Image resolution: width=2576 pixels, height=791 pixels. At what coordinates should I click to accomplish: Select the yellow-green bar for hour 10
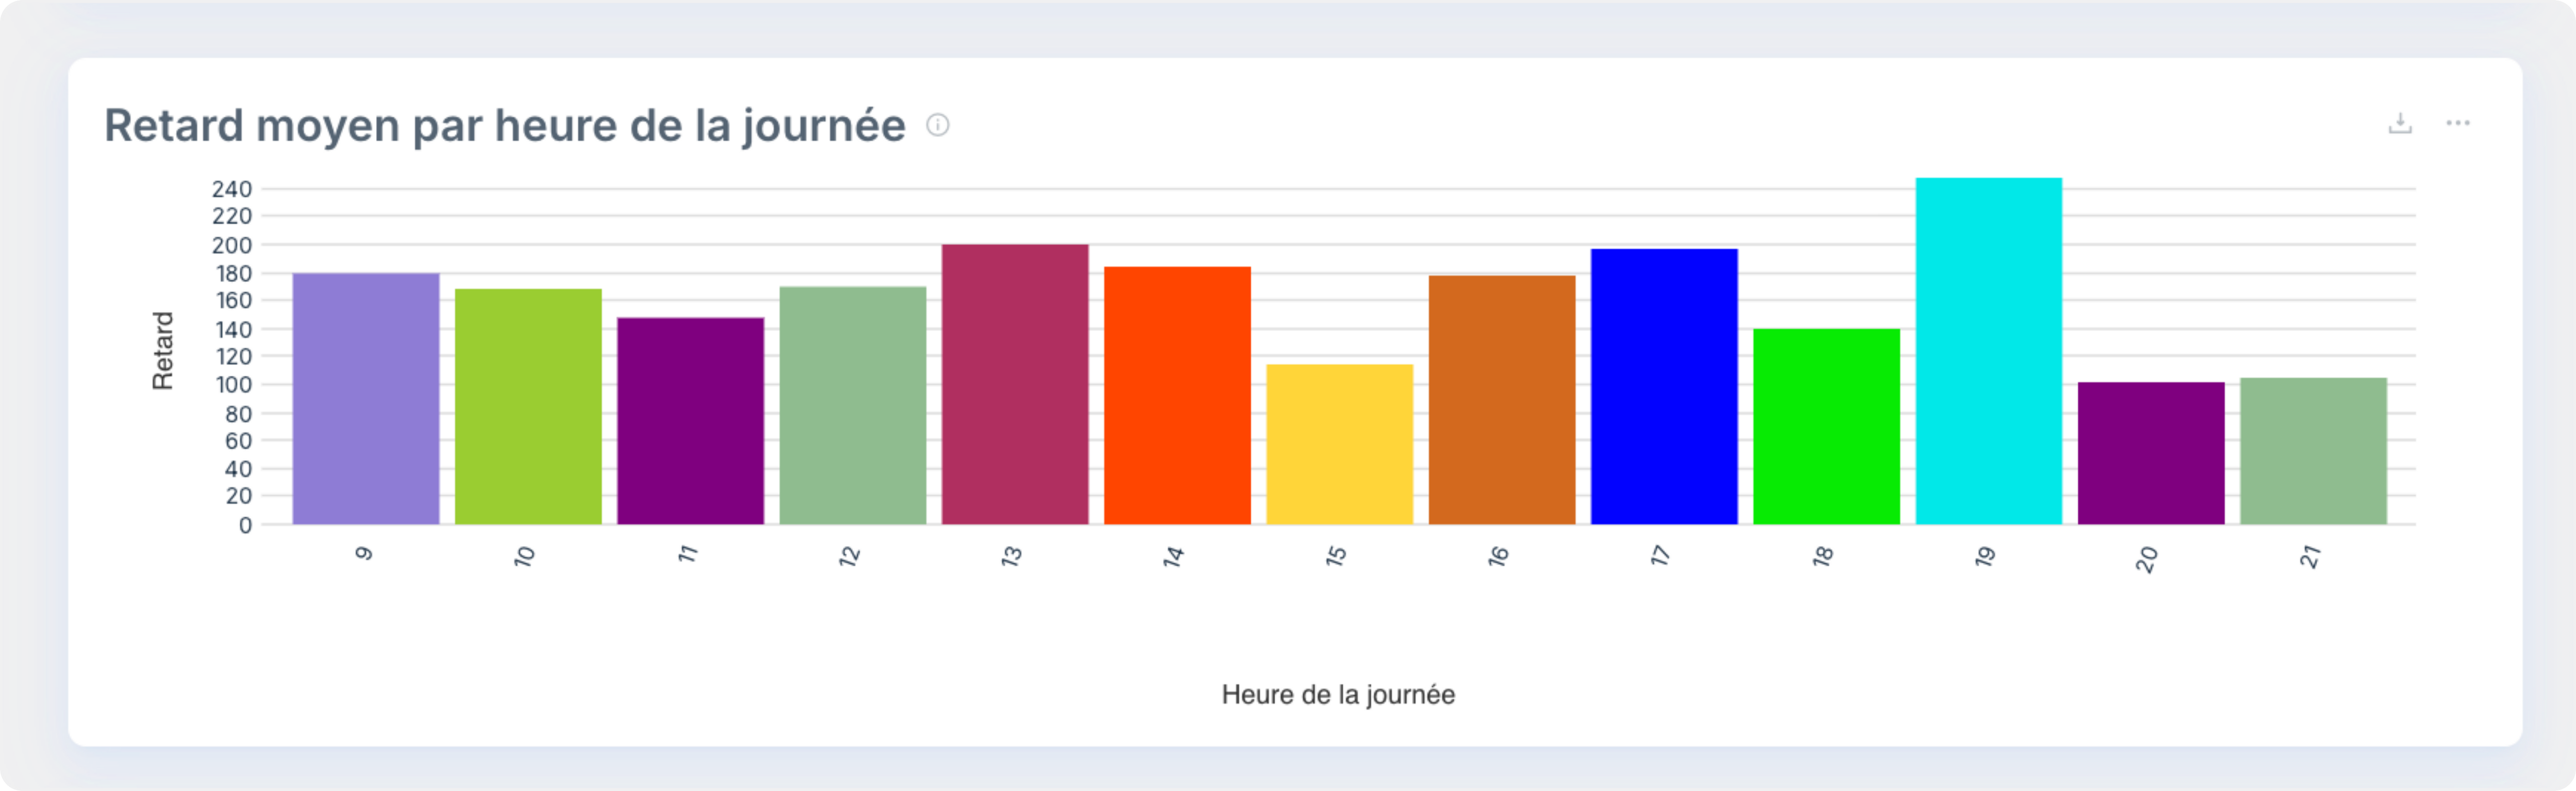coord(528,407)
